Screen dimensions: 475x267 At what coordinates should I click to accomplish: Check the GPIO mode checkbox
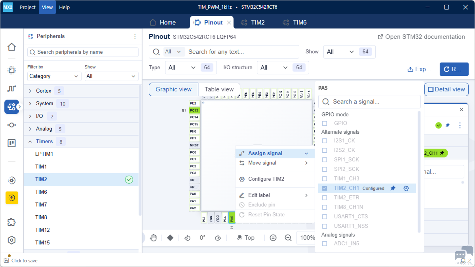tap(324, 123)
